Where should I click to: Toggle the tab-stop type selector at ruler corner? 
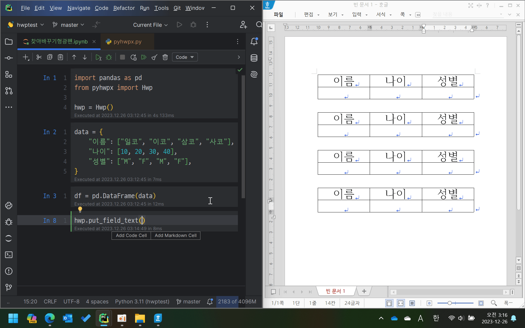(x=271, y=27)
